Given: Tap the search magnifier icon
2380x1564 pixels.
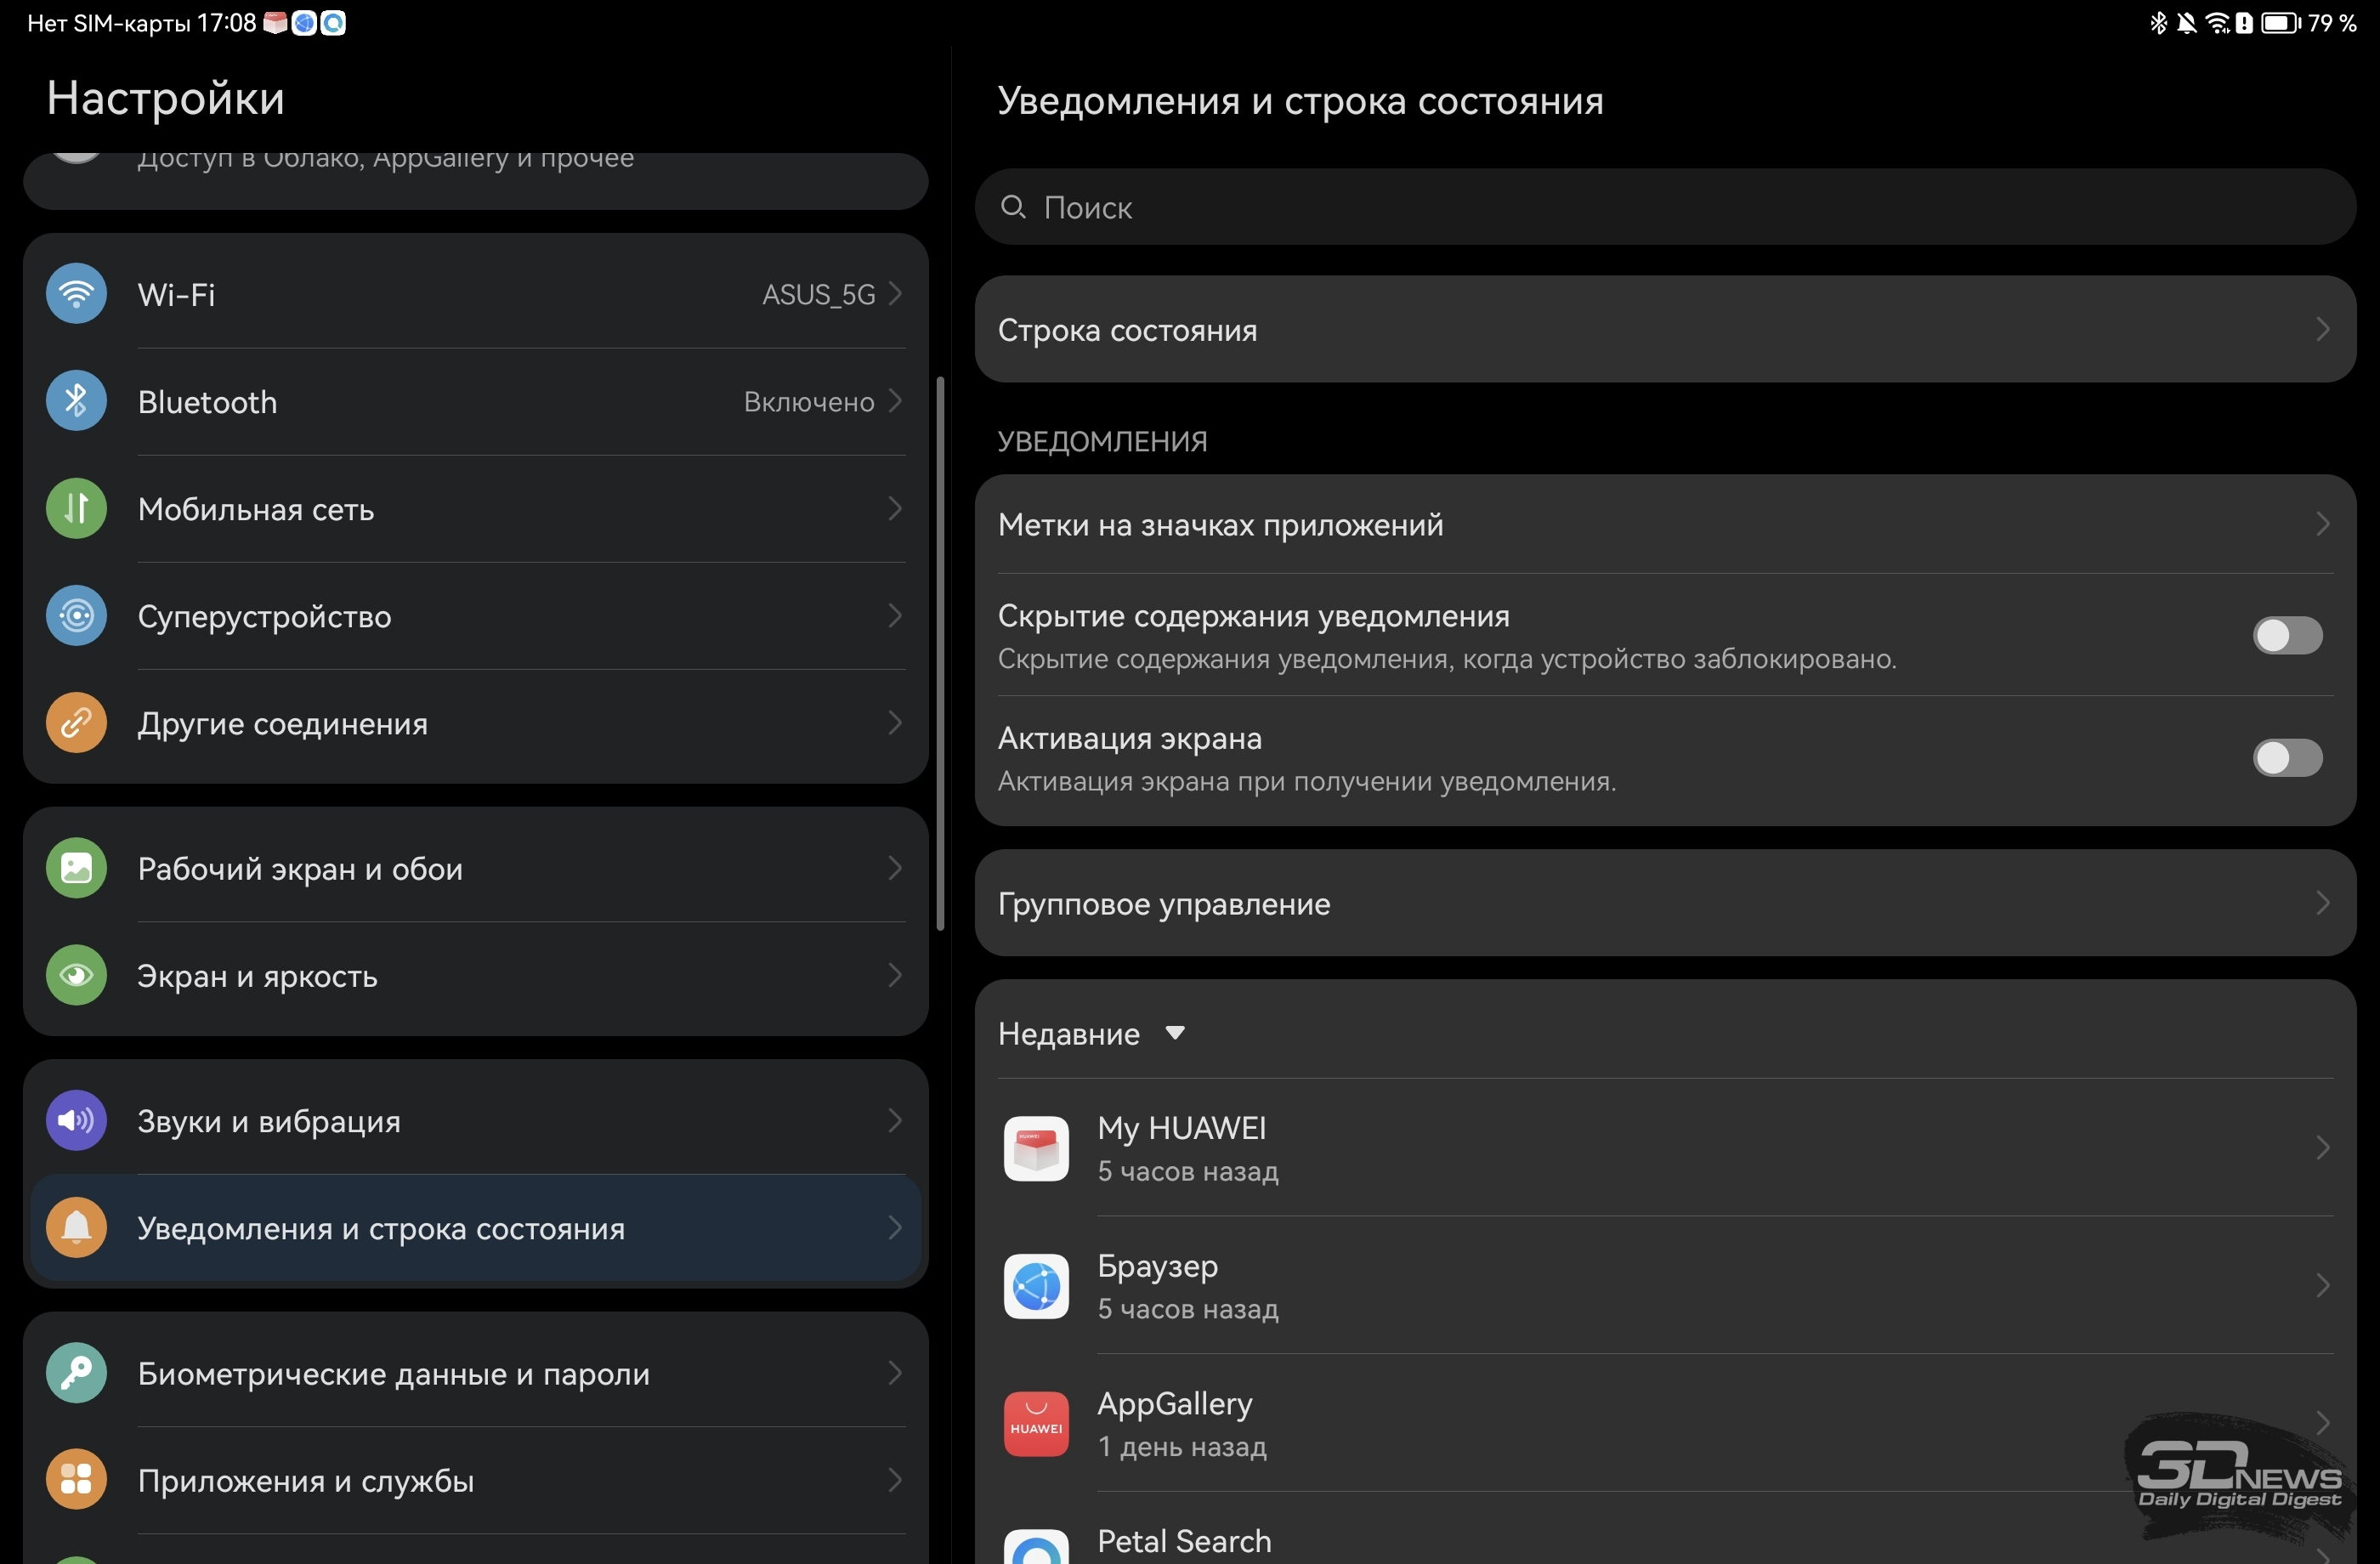Looking at the screenshot, I should (x=1013, y=207).
